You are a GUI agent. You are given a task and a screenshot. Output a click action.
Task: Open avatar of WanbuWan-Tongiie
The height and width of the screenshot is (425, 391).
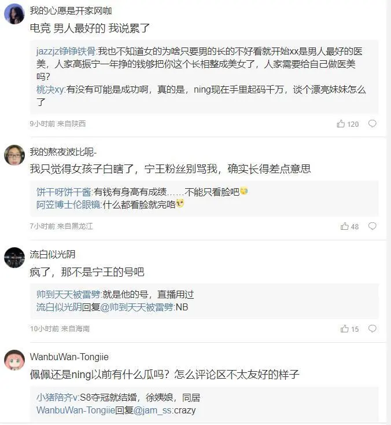[14, 360]
